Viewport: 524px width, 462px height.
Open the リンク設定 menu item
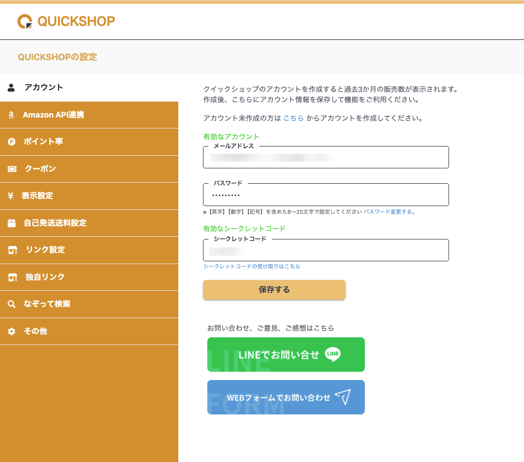click(x=45, y=250)
